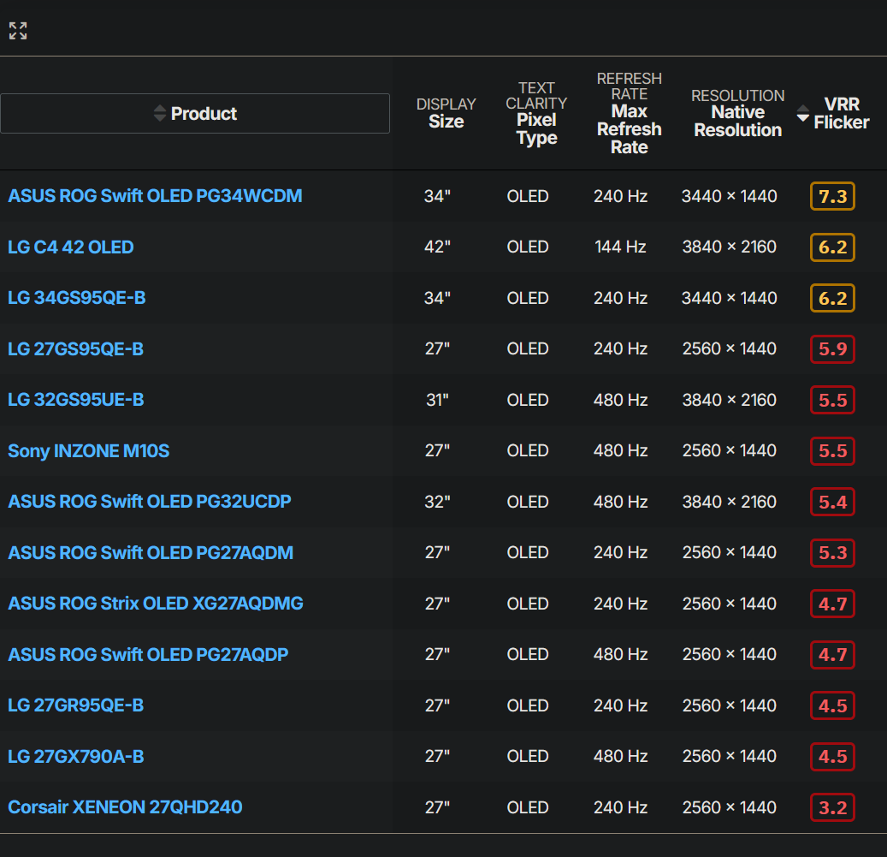Select ASUS ROG Swift OLED PG27AQDM
887x857 pixels.
[151, 552]
